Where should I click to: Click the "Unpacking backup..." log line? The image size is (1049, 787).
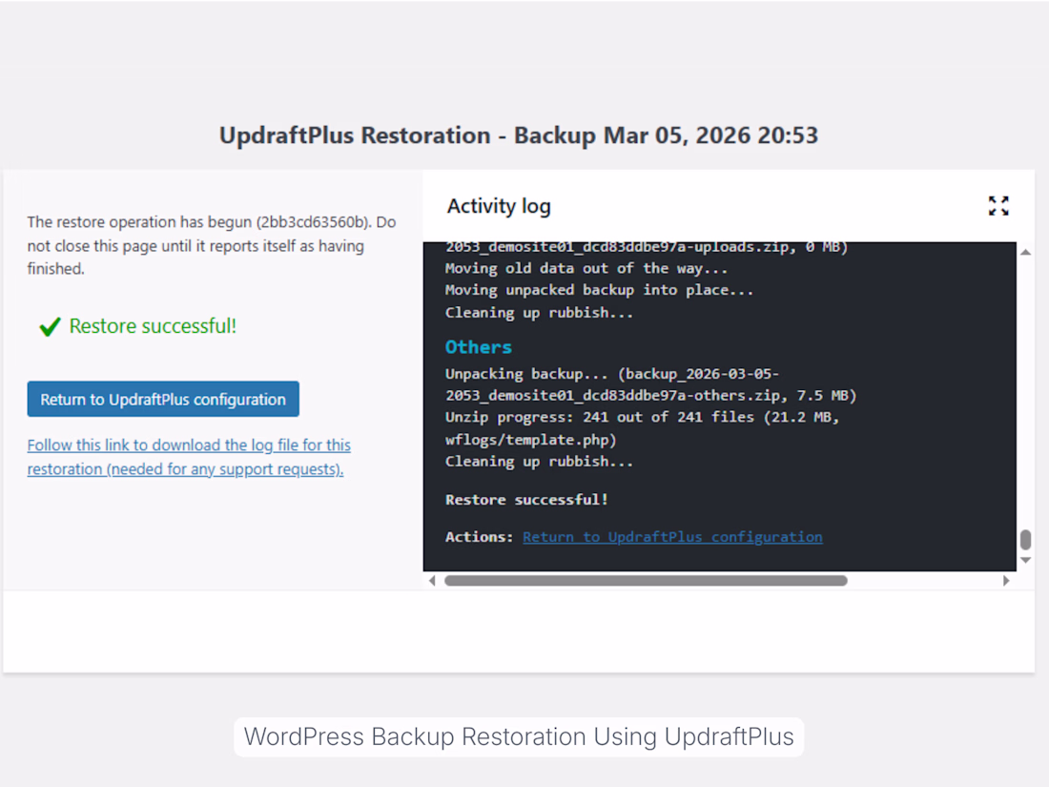(x=612, y=374)
